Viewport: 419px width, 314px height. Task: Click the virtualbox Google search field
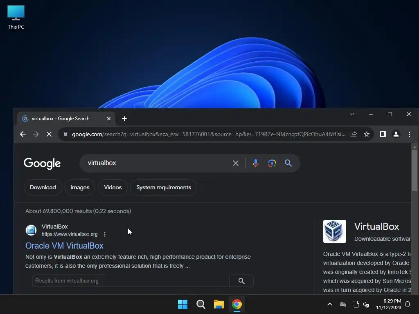tap(158, 163)
